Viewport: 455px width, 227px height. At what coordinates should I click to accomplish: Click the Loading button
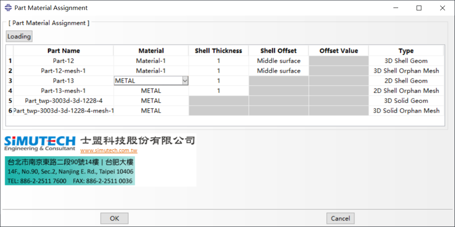(19, 37)
